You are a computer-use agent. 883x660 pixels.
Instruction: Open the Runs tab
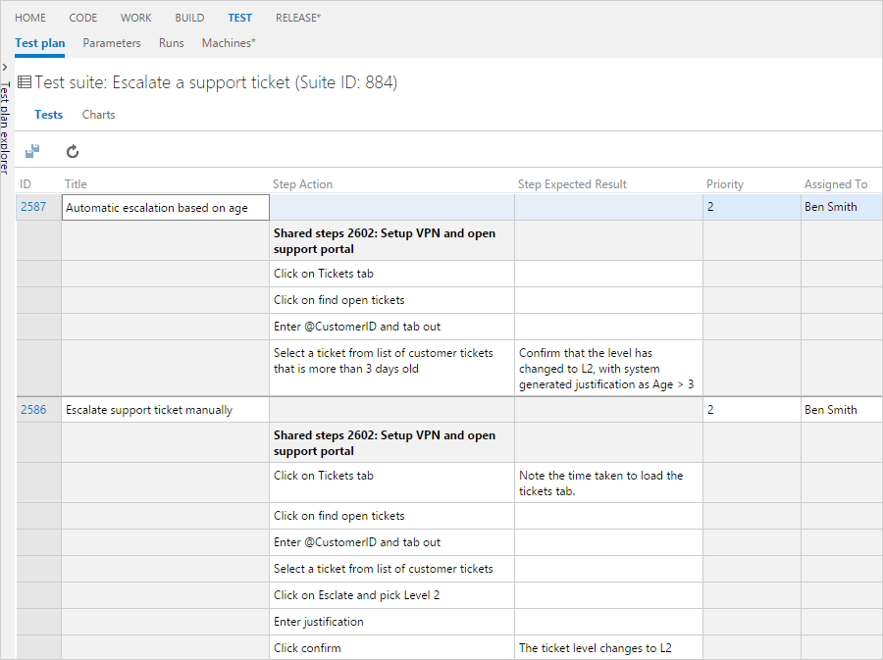click(171, 43)
